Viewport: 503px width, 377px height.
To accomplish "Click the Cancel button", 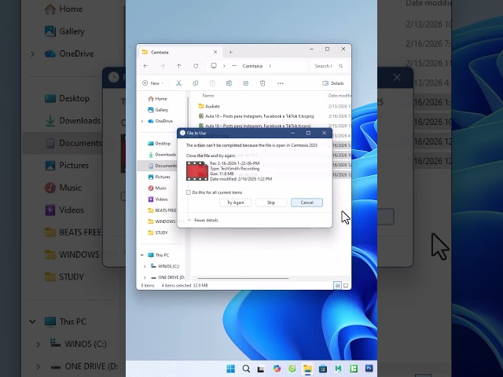I will pos(307,203).
